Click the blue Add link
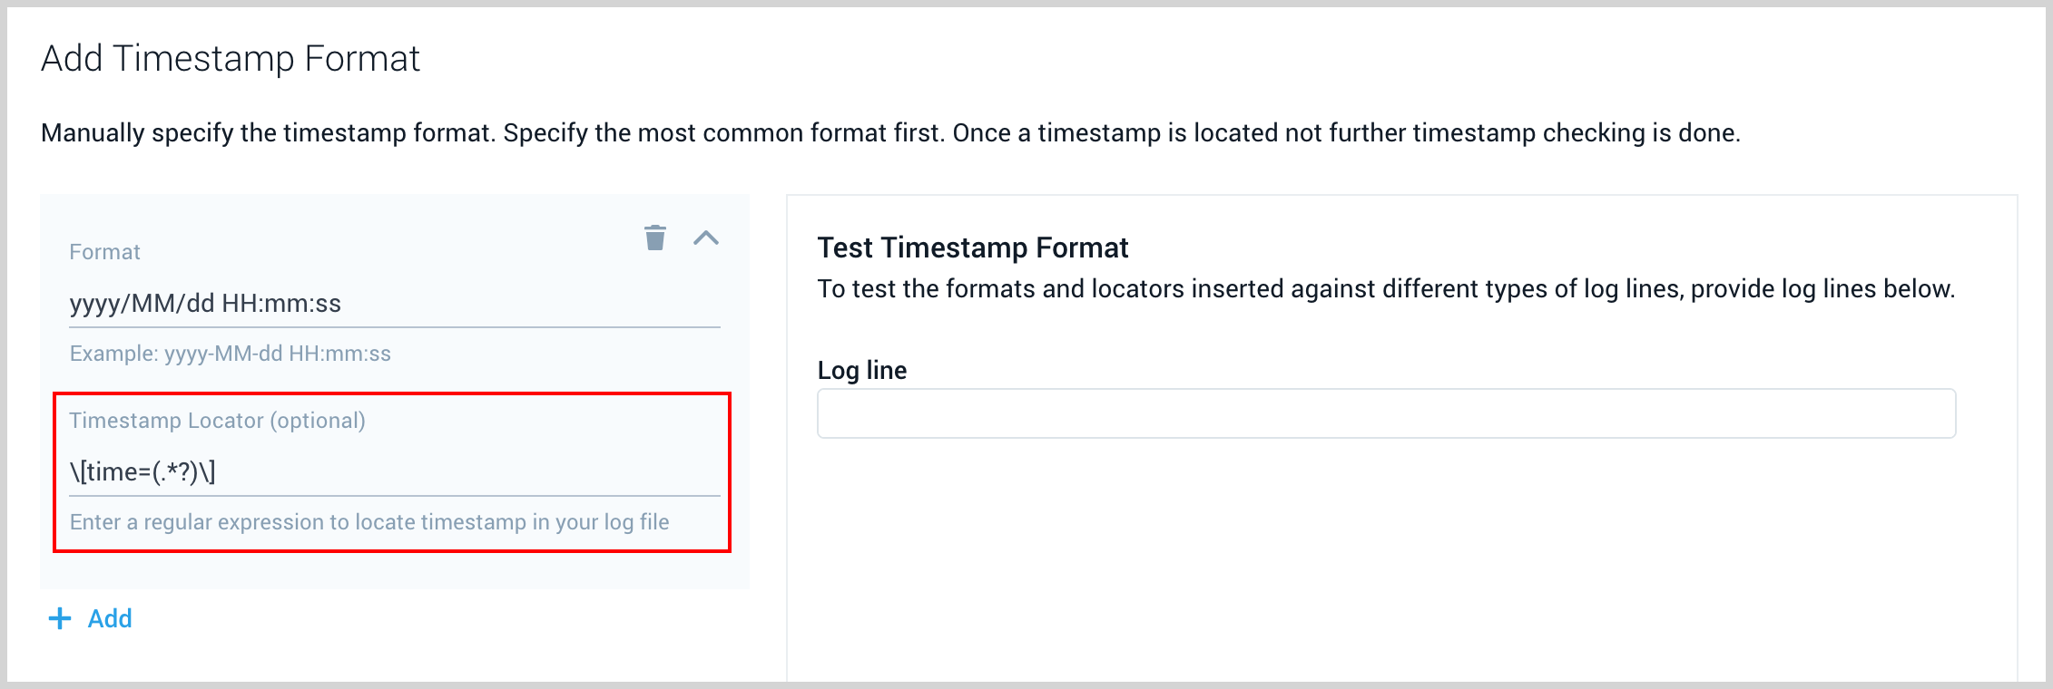Viewport: 2053px width, 689px height. click(109, 618)
